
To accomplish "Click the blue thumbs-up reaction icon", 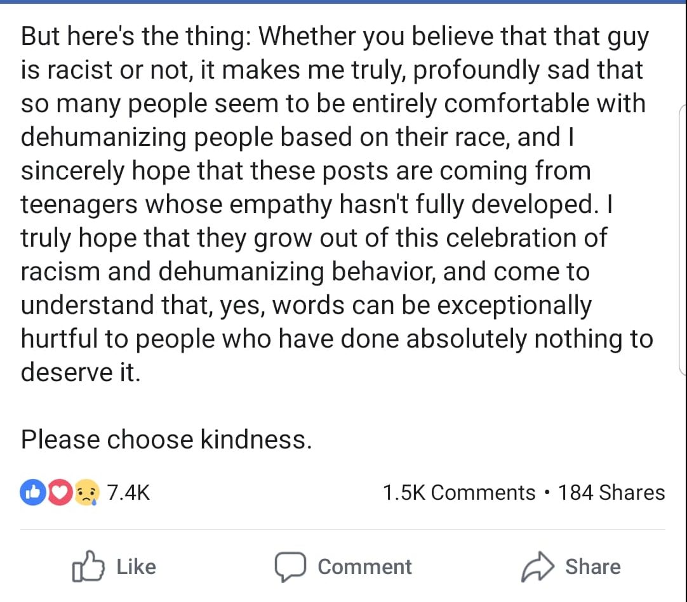I will click(x=32, y=492).
